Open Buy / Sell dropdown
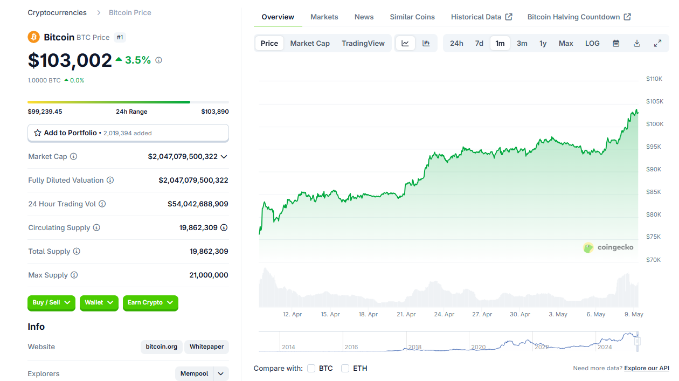 [x=51, y=303]
